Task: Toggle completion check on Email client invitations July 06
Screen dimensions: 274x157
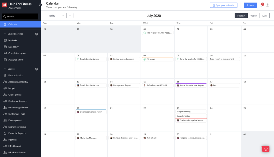Action: 78,59
